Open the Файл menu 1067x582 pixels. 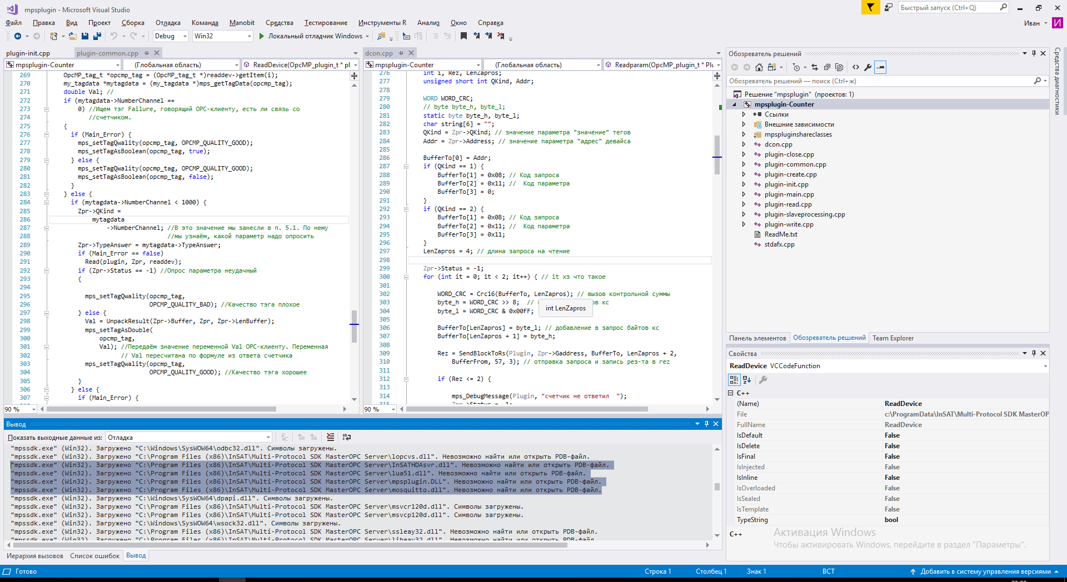[x=13, y=23]
